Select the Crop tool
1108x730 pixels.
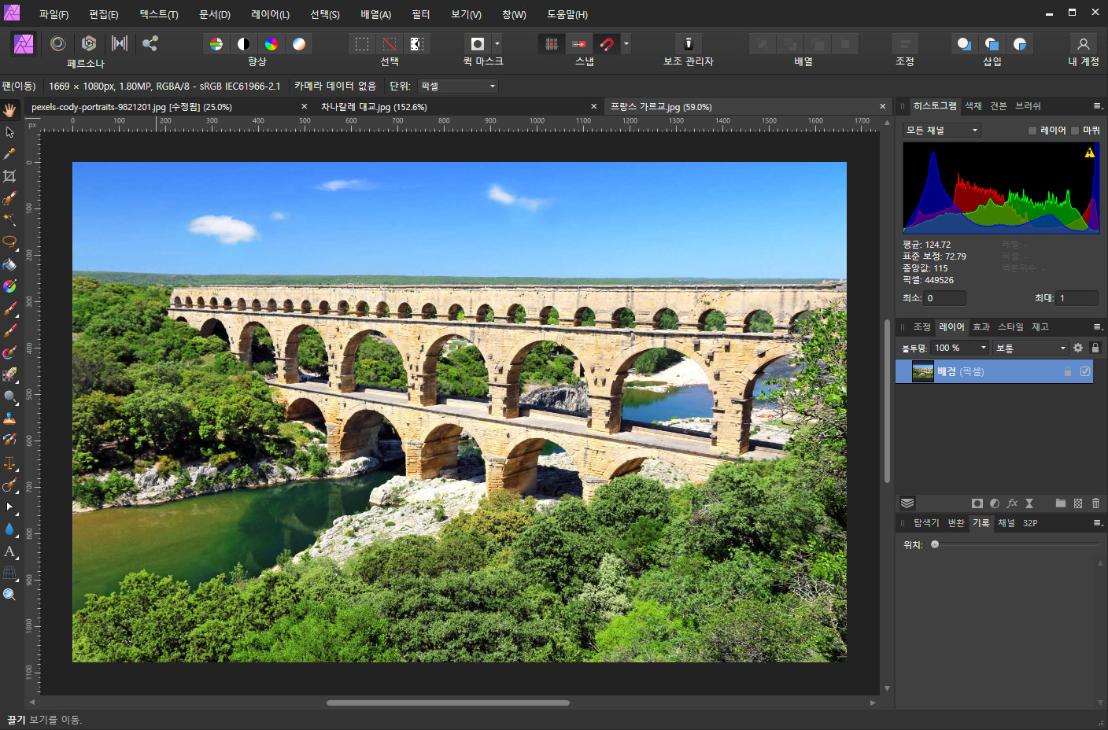coord(9,175)
